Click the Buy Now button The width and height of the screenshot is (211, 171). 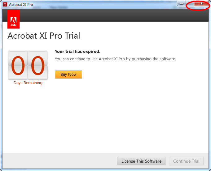(x=68, y=75)
